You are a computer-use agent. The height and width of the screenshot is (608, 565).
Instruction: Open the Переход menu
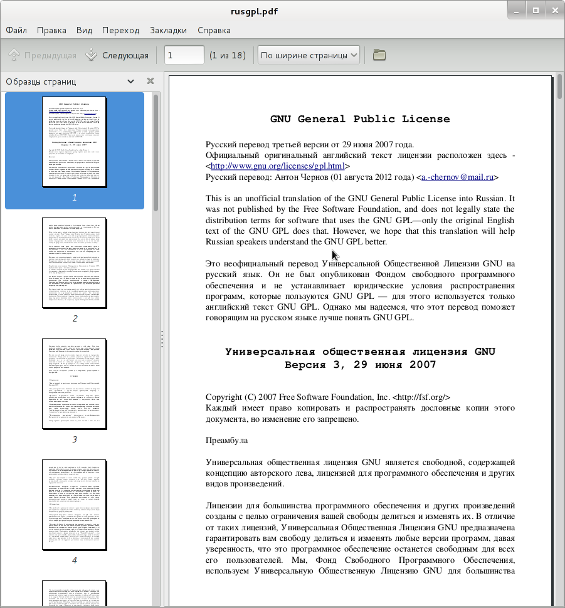(x=120, y=30)
